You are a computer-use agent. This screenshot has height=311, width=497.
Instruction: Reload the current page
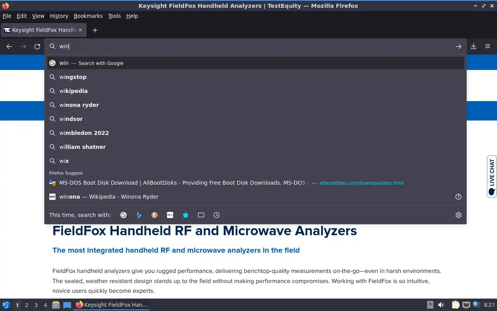tap(37, 46)
